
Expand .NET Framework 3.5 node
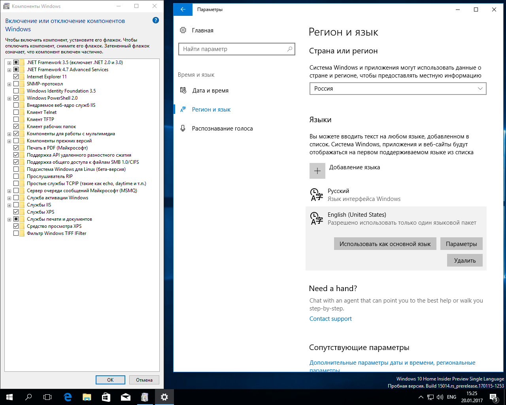pyautogui.click(x=9, y=62)
